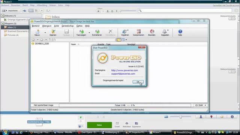Click OK in the Over PowerISO dialog

138,82
